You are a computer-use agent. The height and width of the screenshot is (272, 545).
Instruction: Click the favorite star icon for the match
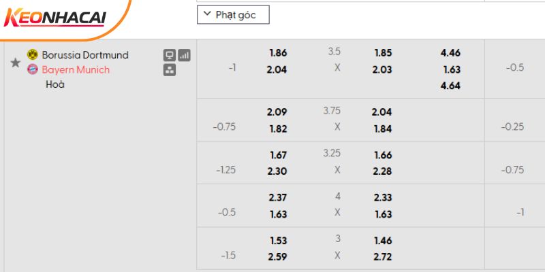click(15, 63)
